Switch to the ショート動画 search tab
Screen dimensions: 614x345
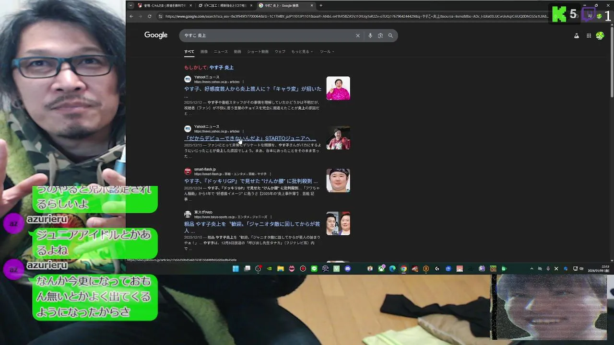point(258,52)
